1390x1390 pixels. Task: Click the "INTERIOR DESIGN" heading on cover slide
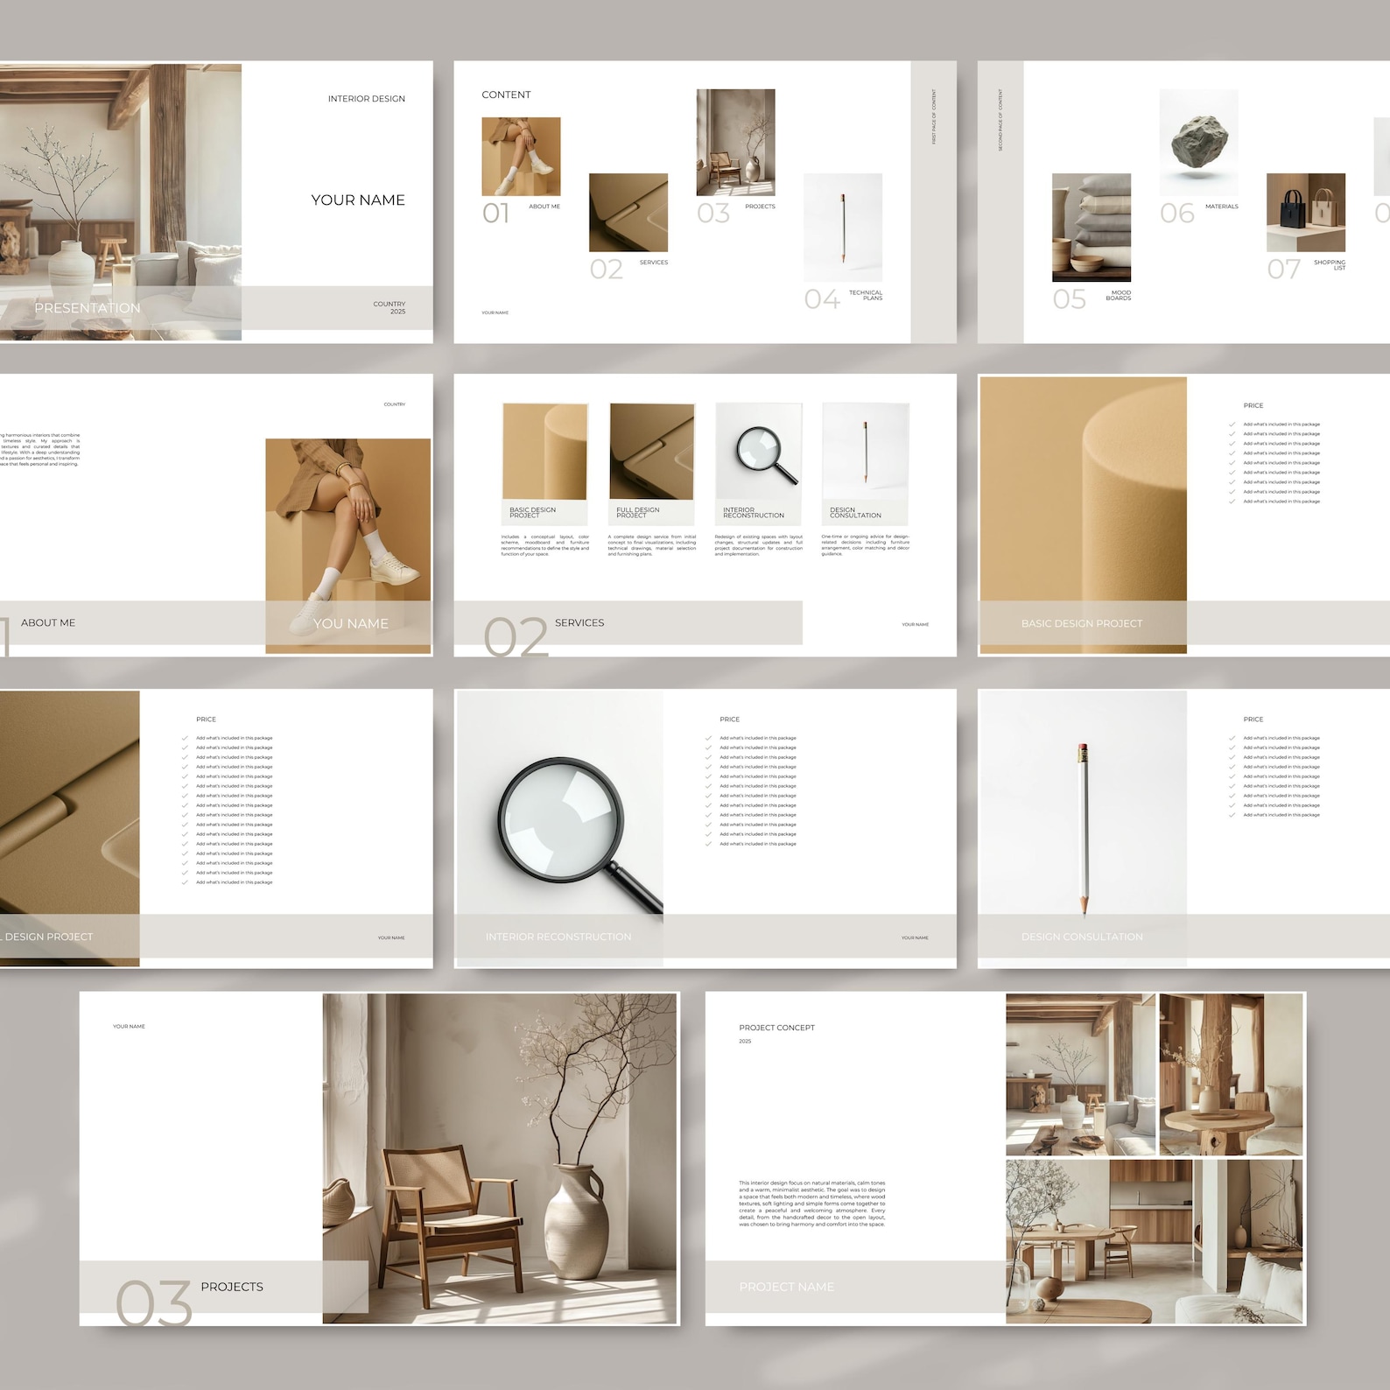pos(366,99)
